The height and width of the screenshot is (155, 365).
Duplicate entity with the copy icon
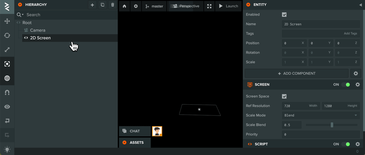point(102,5)
